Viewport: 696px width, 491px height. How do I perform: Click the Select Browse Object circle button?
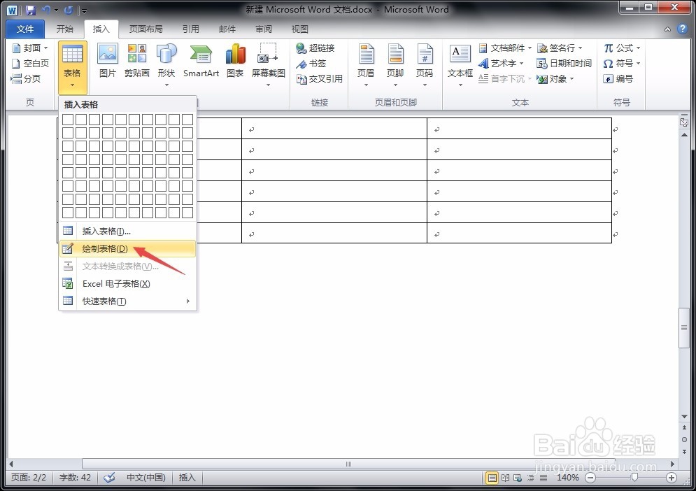click(x=684, y=439)
